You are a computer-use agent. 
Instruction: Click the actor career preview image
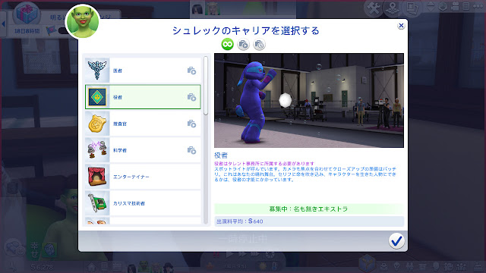click(x=309, y=100)
